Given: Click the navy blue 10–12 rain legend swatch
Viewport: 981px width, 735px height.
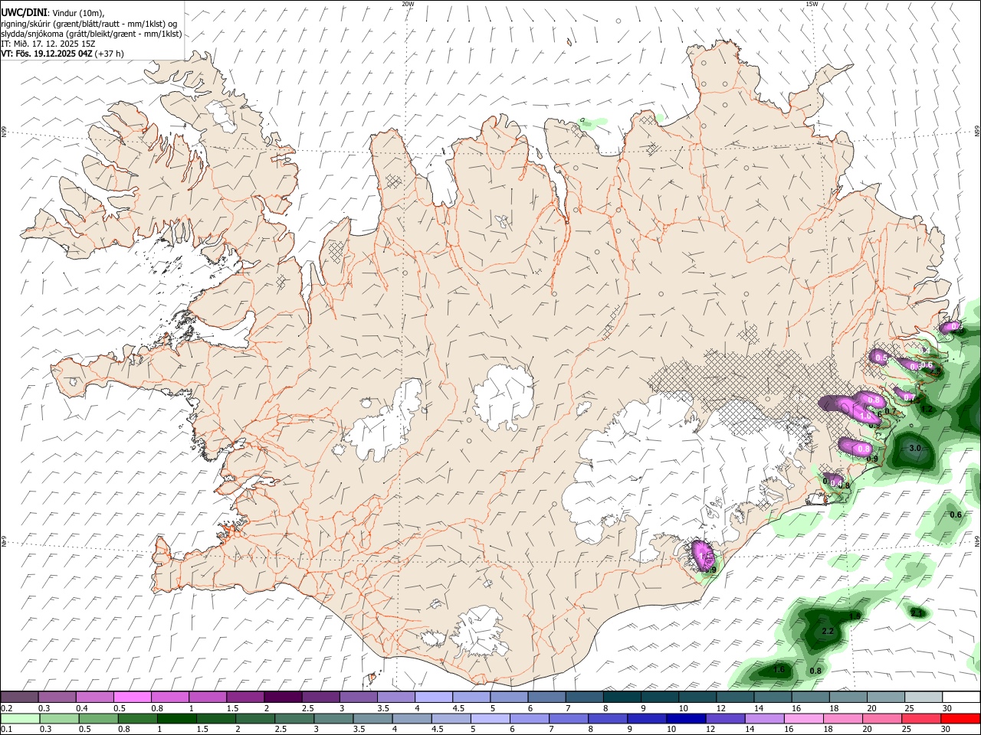Looking at the screenshot, I should click(x=686, y=718).
